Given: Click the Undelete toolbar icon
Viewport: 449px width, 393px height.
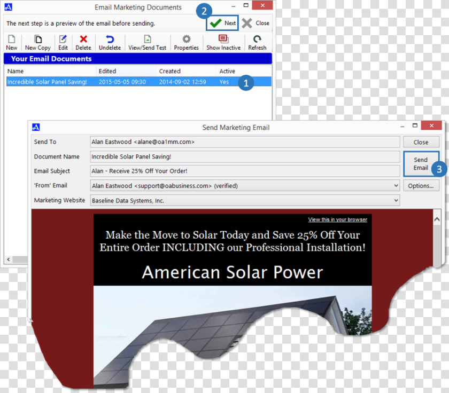Looking at the screenshot, I should click(x=110, y=43).
